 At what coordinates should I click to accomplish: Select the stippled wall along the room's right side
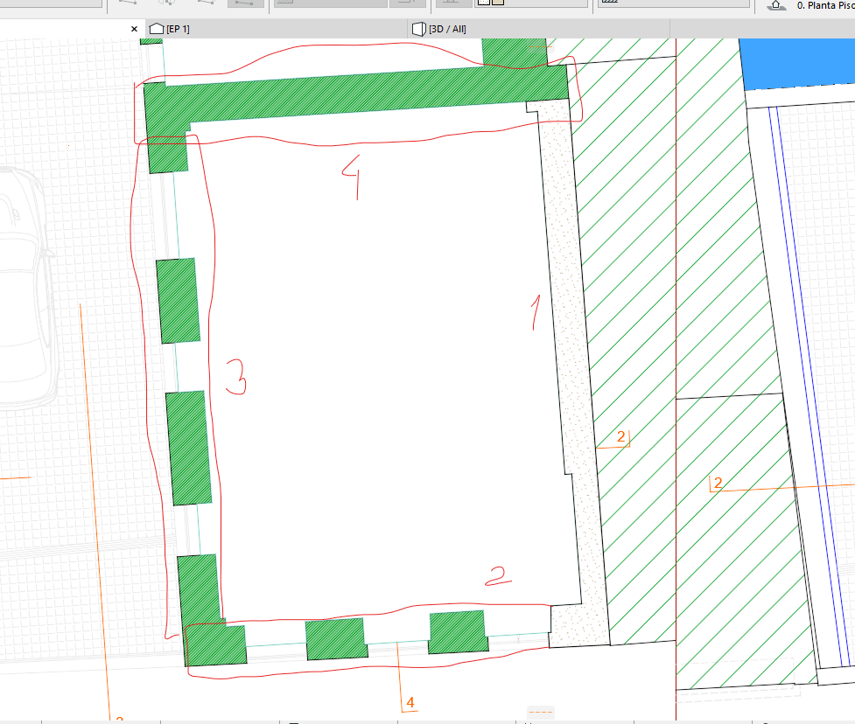point(567,349)
